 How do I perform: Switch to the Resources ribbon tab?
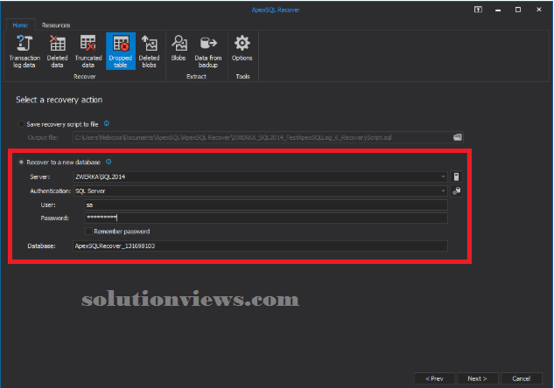(x=56, y=25)
